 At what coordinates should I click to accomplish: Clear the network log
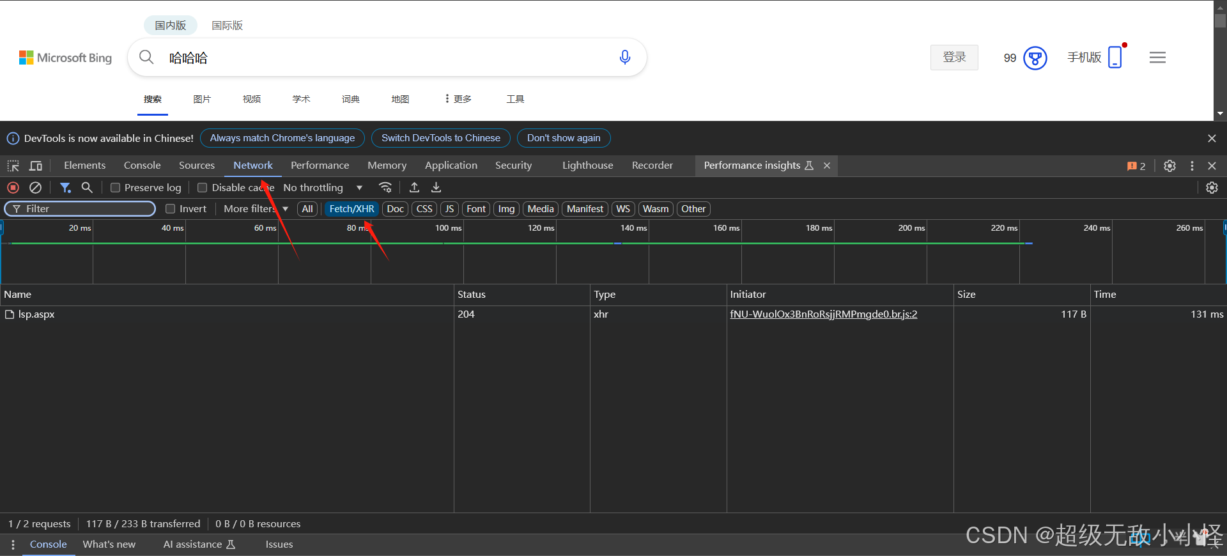(x=36, y=187)
